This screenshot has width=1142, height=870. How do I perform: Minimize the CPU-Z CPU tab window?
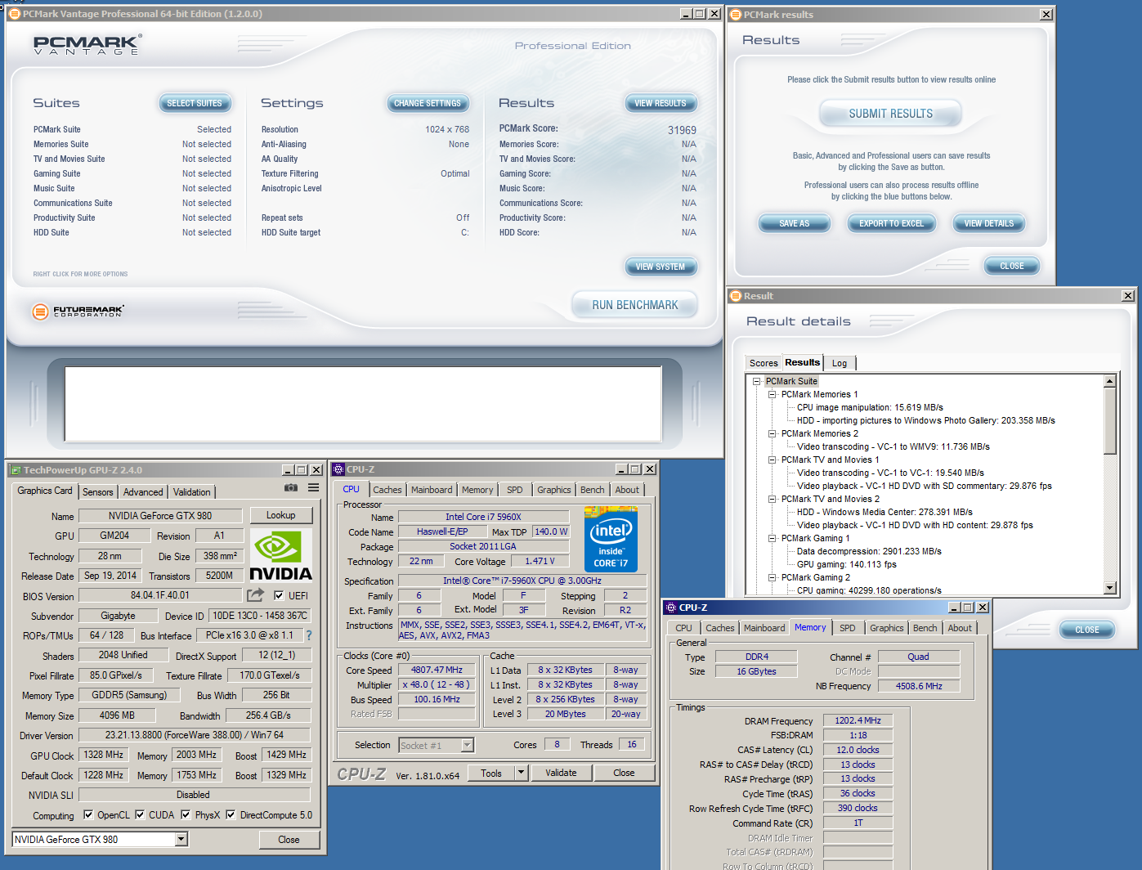pos(621,469)
